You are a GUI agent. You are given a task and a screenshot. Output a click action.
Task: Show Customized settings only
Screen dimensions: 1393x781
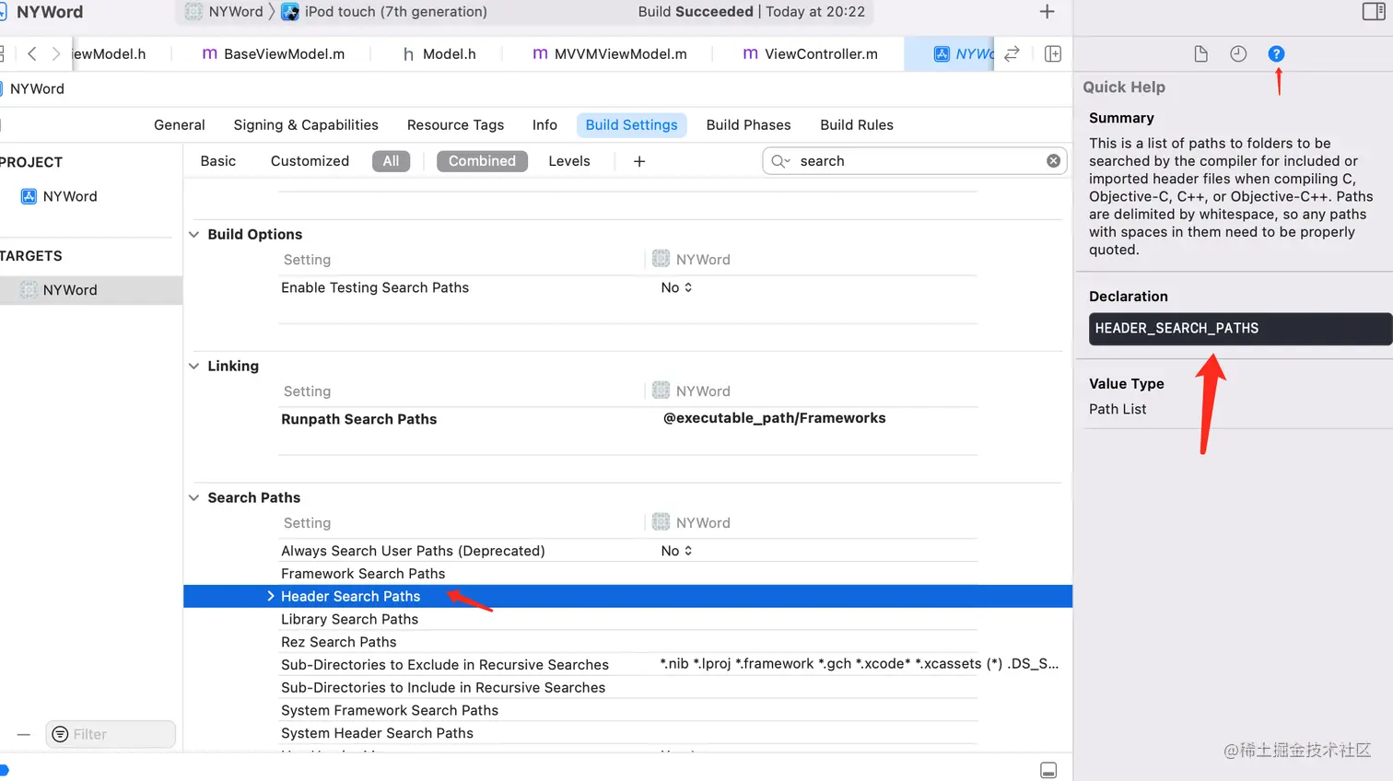[310, 161]
